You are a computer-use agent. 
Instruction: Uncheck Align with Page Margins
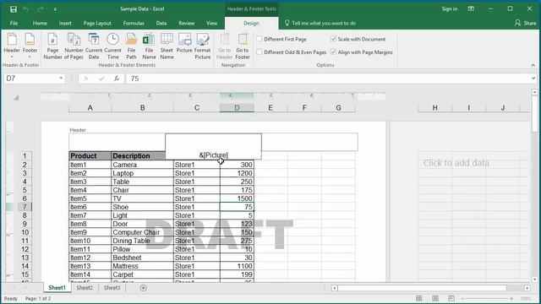pos(333,52)
